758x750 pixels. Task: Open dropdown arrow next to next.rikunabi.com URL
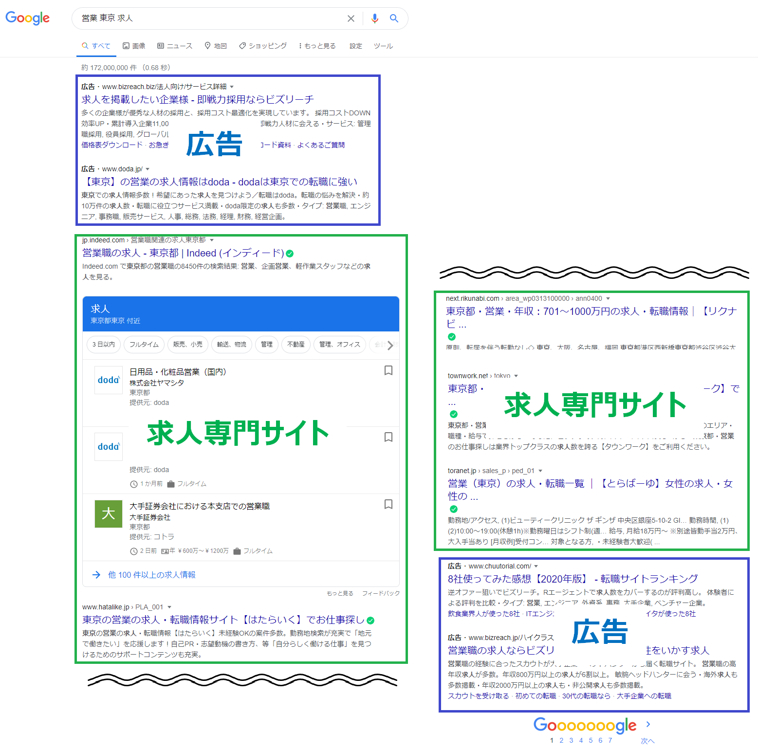tap(608, 298)
